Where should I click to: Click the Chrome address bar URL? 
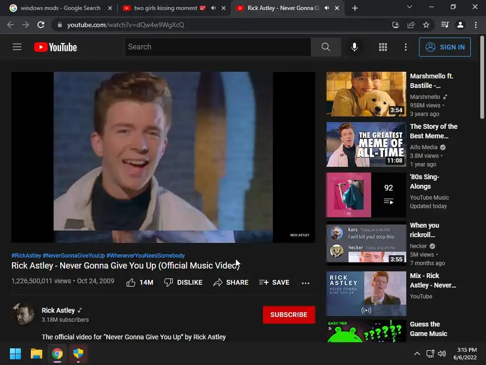125,25
